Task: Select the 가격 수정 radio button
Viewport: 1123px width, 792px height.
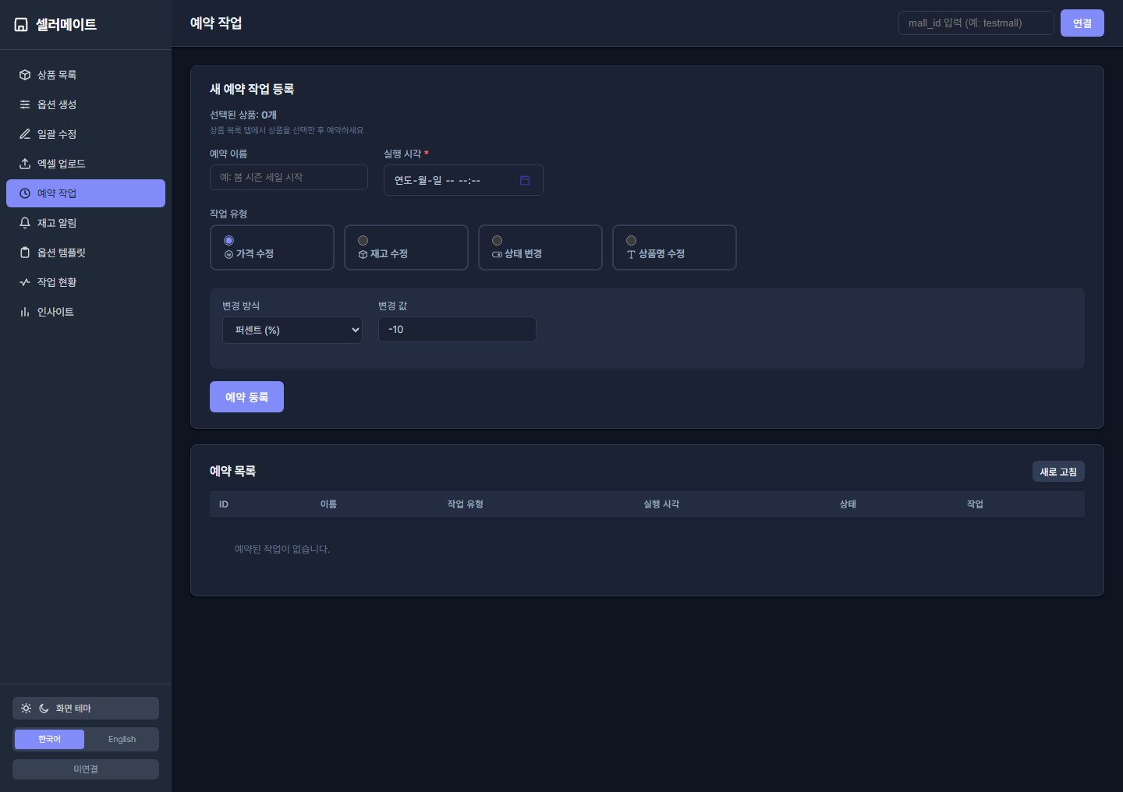Action: [228, 240]
